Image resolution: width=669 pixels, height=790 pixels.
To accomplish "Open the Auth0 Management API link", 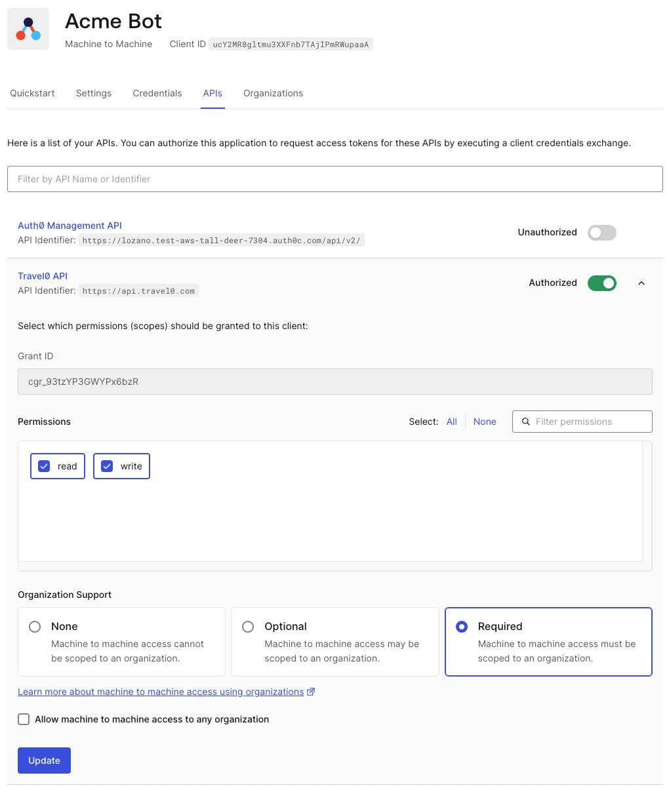I will (70, 226).
